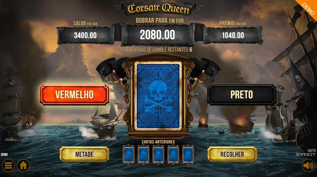
Task: Select the fourth previous card thumbnail
Action: pos(173,155)
